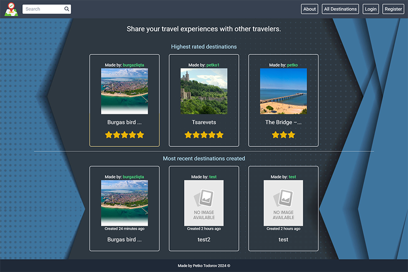Click the star rating under Tsarevets
408x272 pixels.
(x=204, y=135)
